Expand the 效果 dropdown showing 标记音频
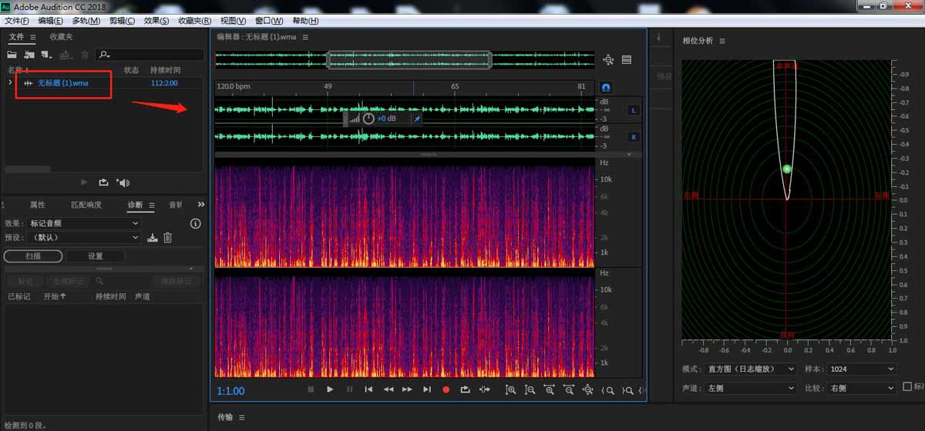Viewport: 925px width, 431px height. click(x=83, y=223)
